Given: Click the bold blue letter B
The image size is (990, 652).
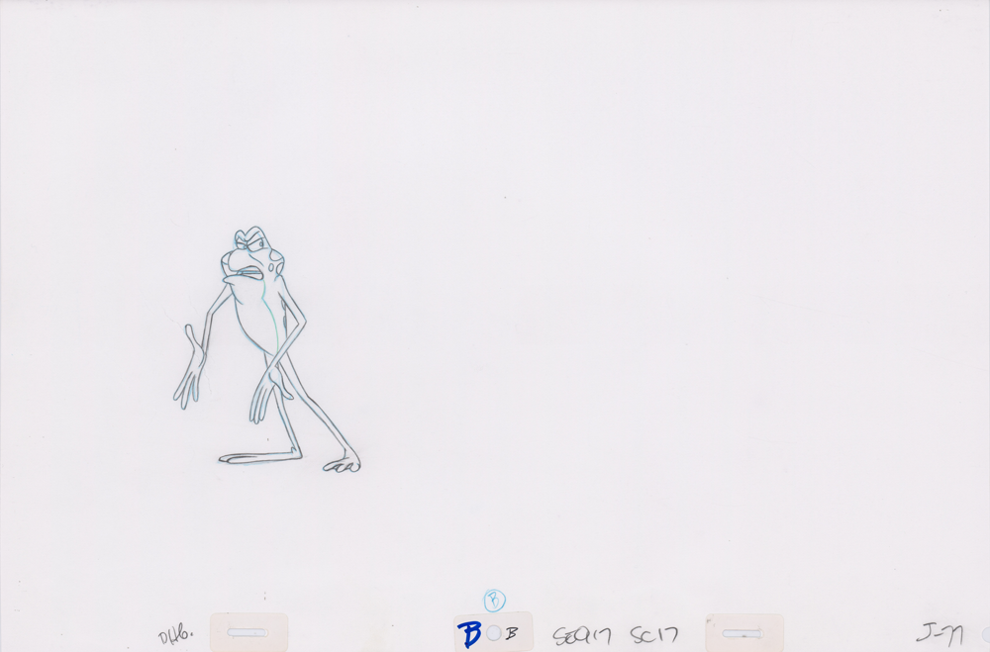Looking at the screenshot, I should [x=469, y=634].
